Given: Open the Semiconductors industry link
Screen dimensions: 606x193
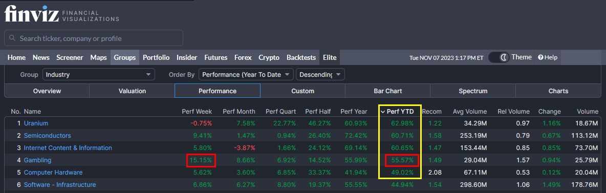Looking at the screenshot, I should [x=47, y=135].
